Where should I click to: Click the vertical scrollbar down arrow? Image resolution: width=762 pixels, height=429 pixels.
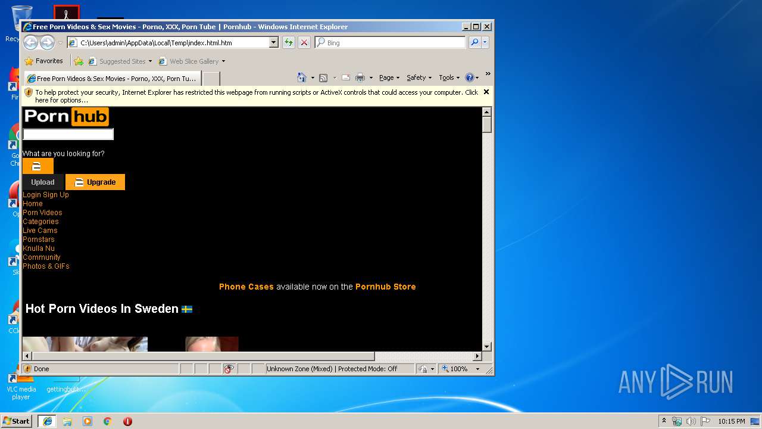click(487, 346)
